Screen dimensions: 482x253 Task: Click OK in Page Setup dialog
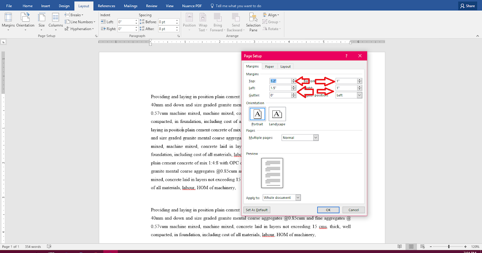[x=328, y=210]
